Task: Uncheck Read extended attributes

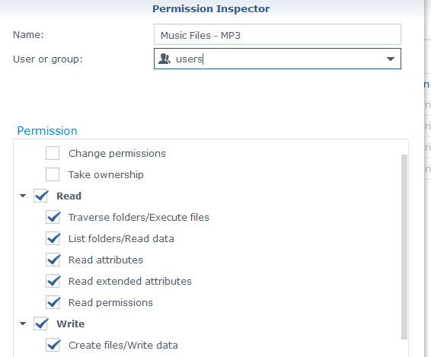Action: tap(53, 281)
